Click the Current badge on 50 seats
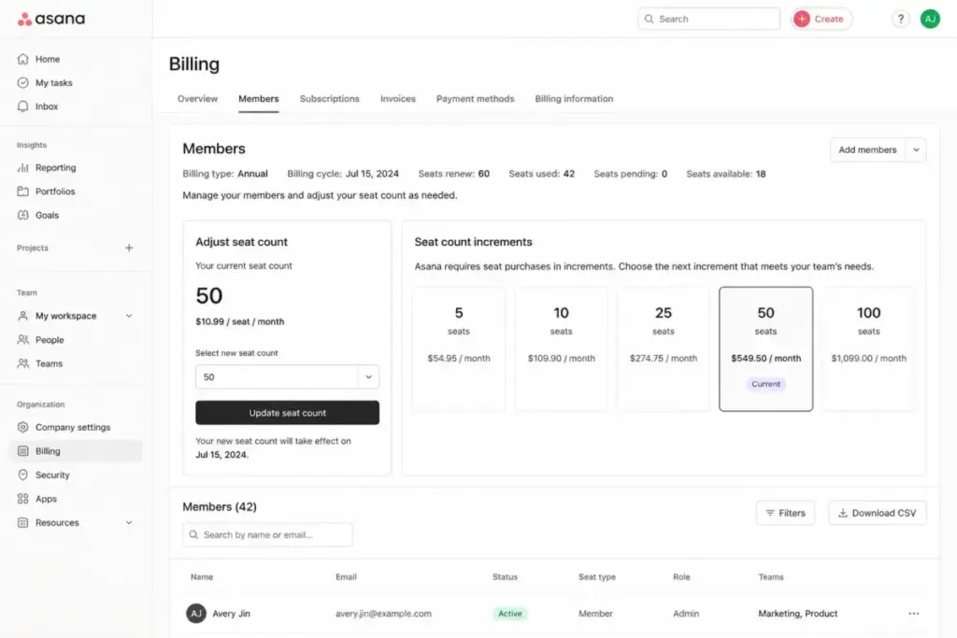The width and height of the screenshot is (957, 638). tap(766, 384)
